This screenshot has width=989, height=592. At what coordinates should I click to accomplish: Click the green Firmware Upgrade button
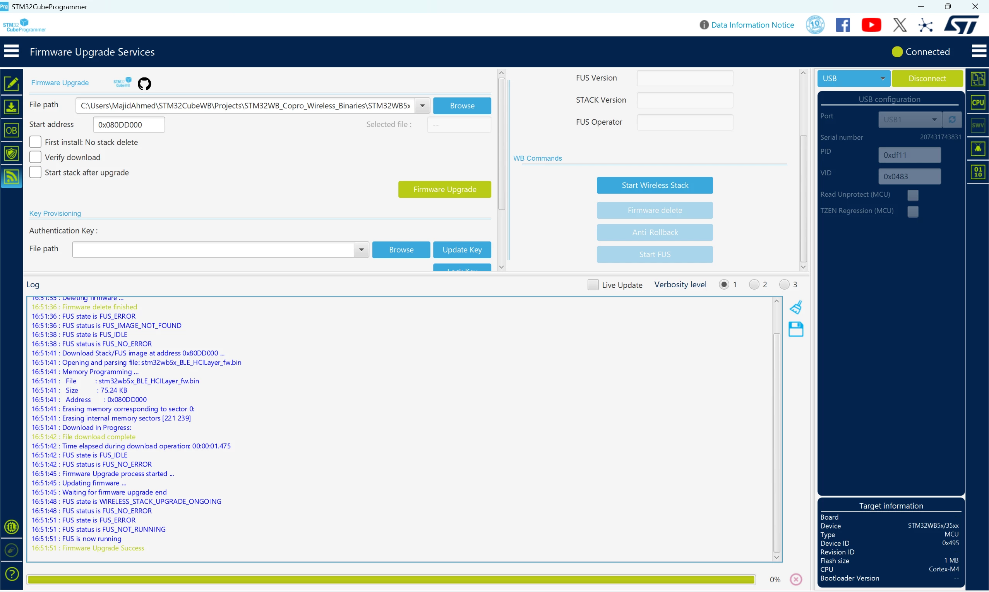445,189
